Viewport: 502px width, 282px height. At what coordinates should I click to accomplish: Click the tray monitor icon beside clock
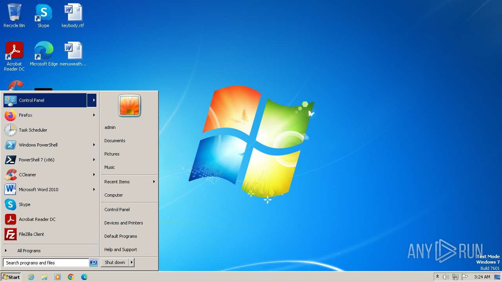click(x=497, y=277)
